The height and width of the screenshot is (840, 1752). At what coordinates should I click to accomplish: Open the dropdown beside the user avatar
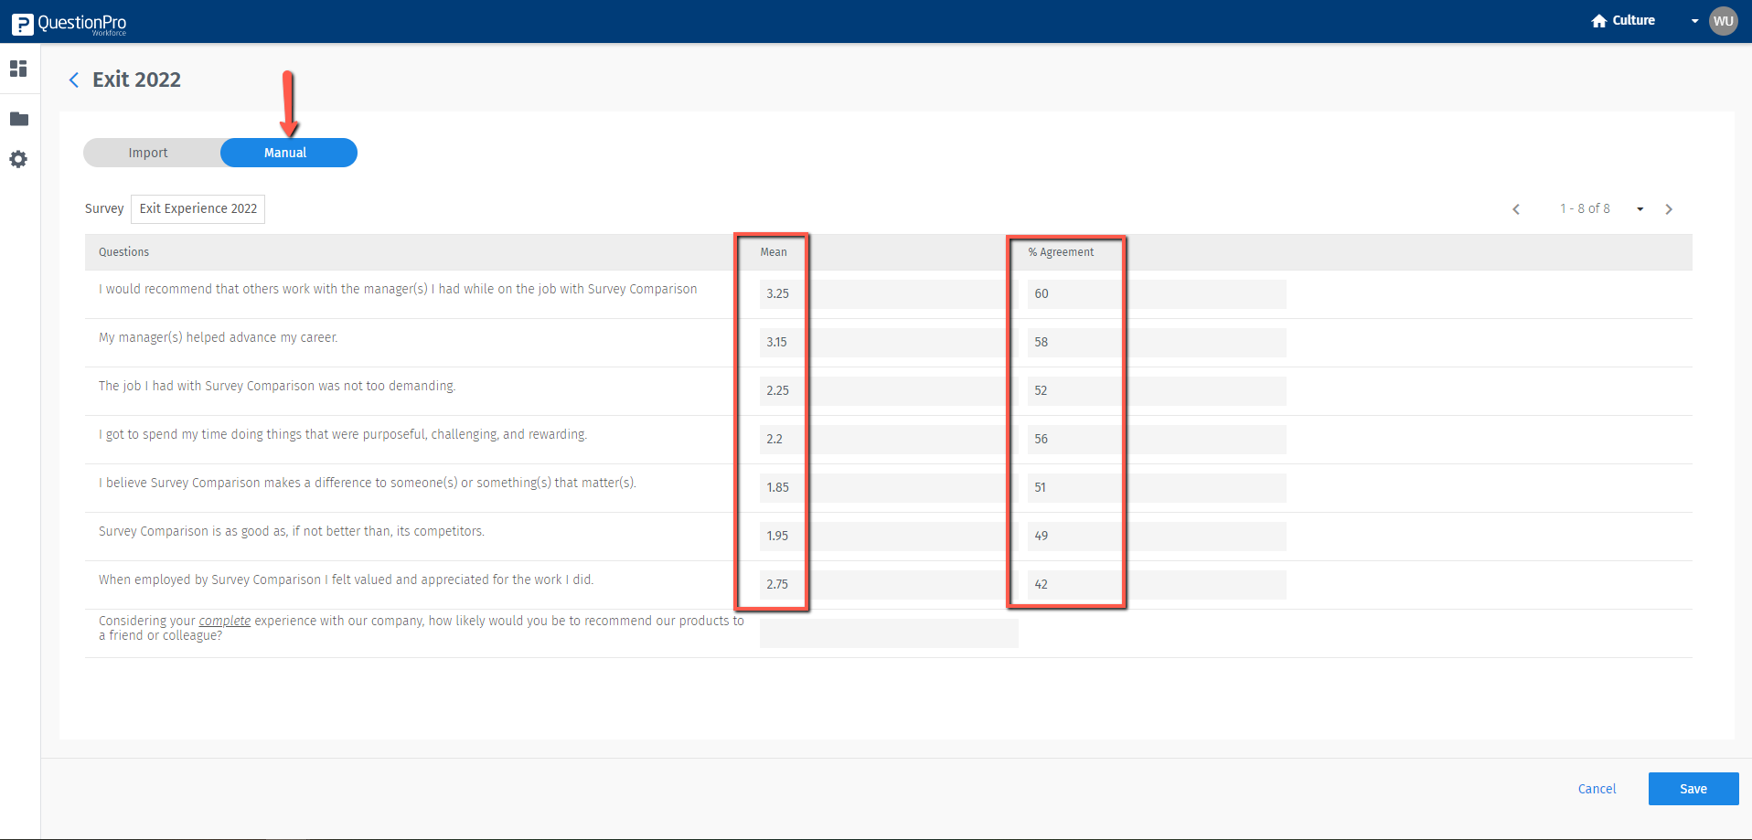(x=1693, y=20)
